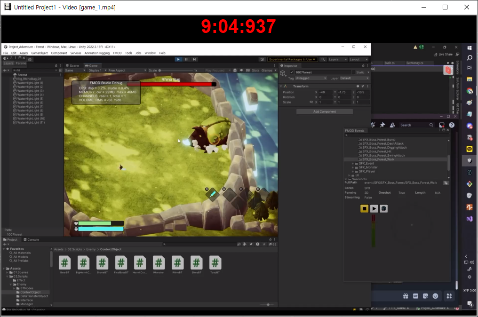478x317 pixels.
Task: Toggle the Stats overlay in Game view
Action: 255,71
